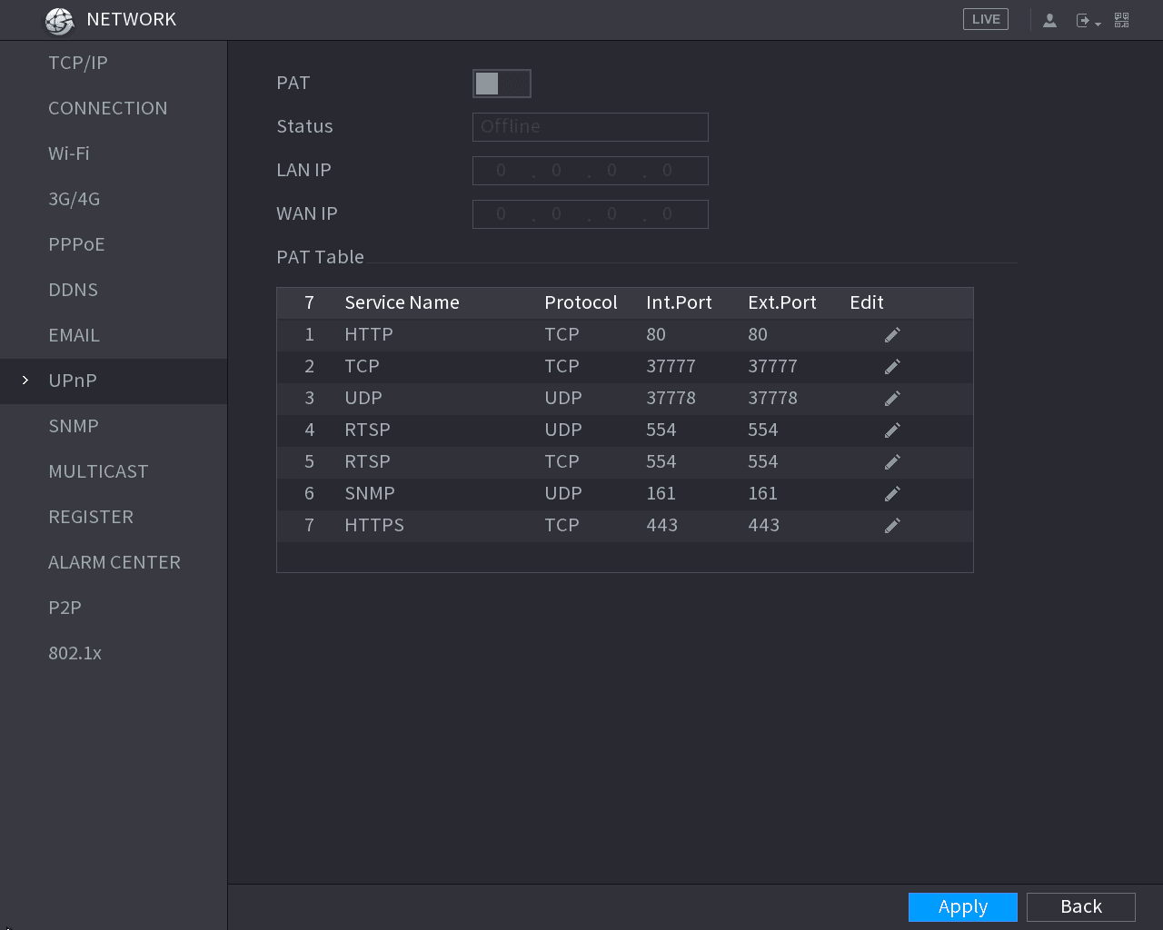The image size is (1163, 930).
Task: Open the 3G/4G settings page
Action: point(114,200)
